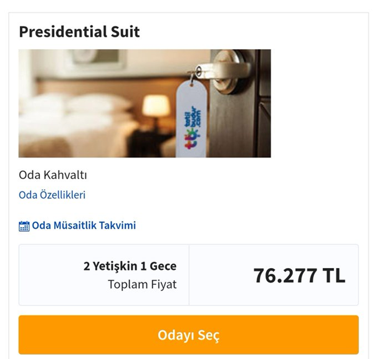This screenshot has width=377, height=359.
Task: Click the calendar icon beside Oda Müsaitlik Takvimi
Action: (24, 226)
